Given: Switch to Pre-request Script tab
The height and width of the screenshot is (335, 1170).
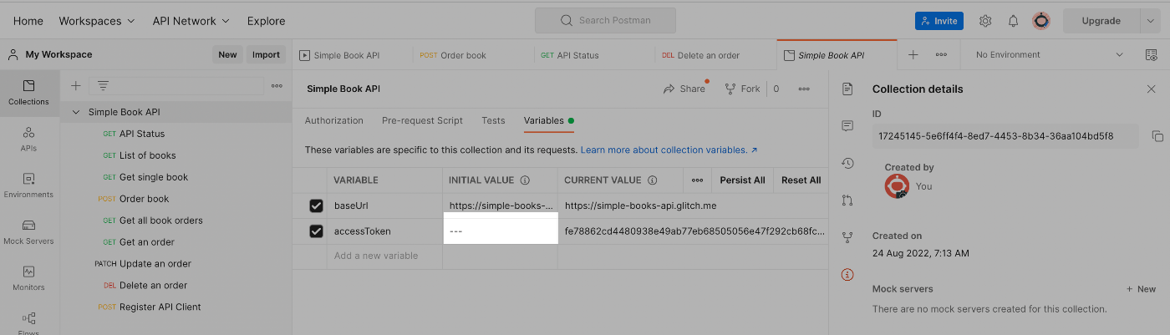Looking at the screenshot, I should click(x=422, y=120).
